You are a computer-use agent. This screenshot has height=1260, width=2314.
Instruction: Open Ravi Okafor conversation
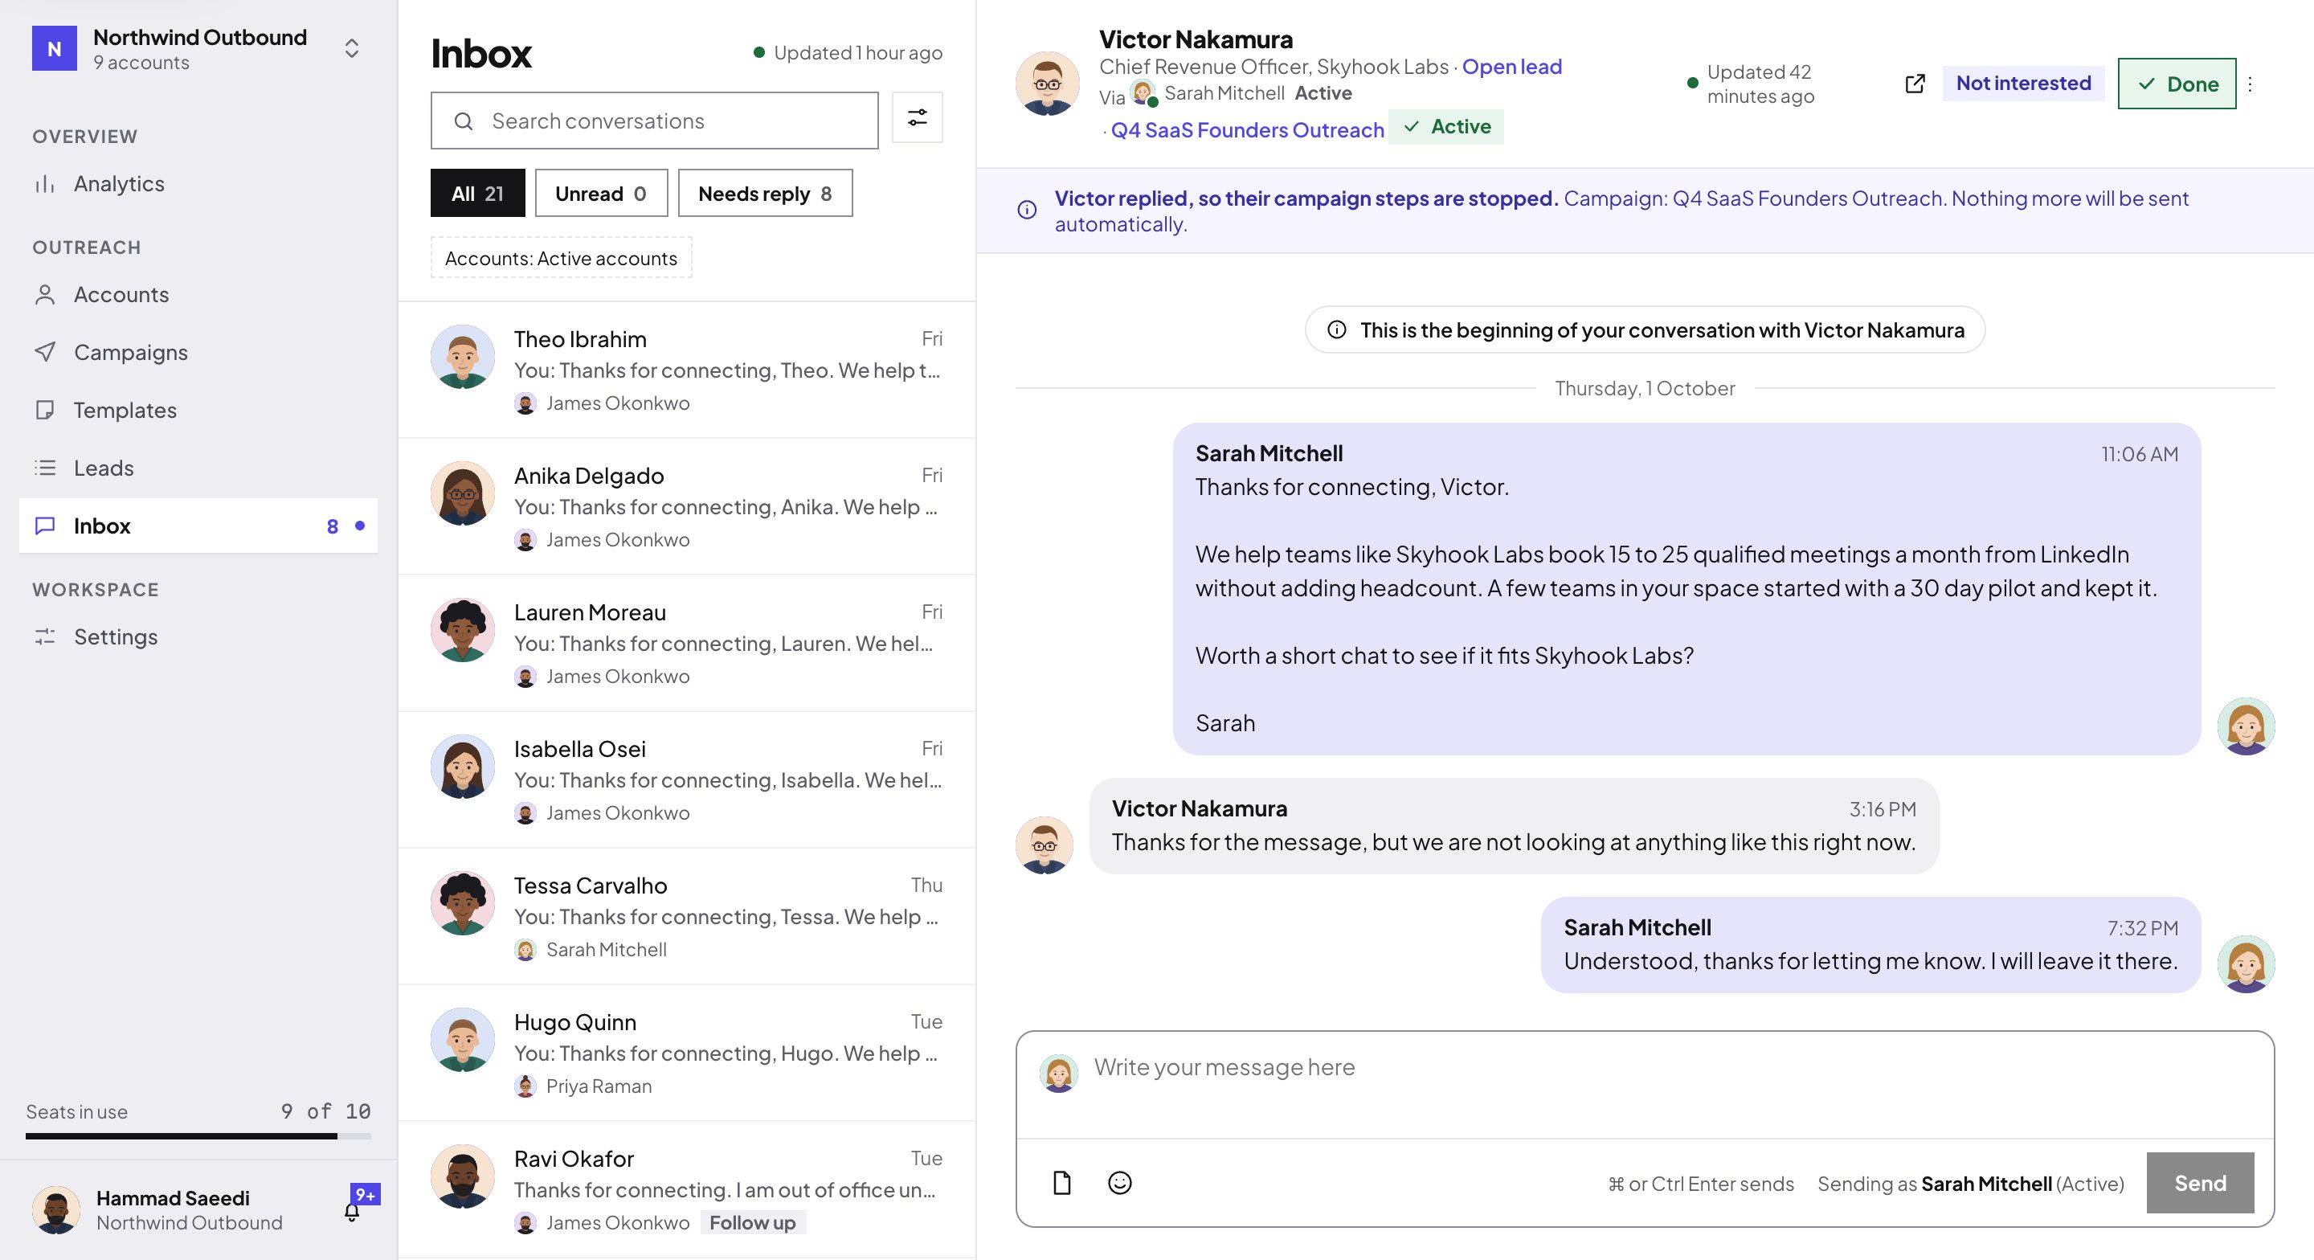[687, 1190]
